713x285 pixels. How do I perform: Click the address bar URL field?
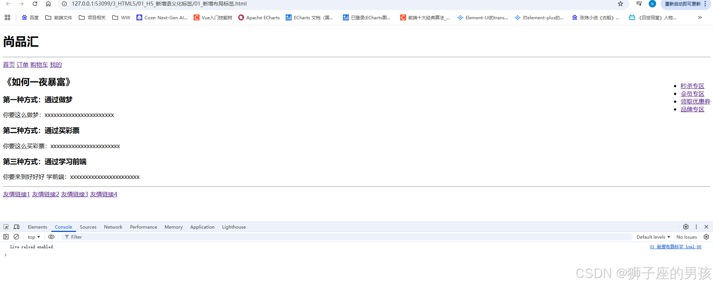pos(159,4)
